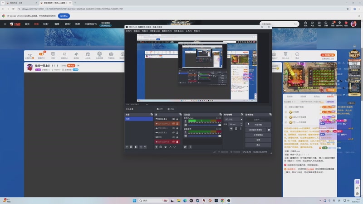Viewport: 363px width, 204px height.
Task: Move selected source down in the list
Action: click(x=175, y=147)
